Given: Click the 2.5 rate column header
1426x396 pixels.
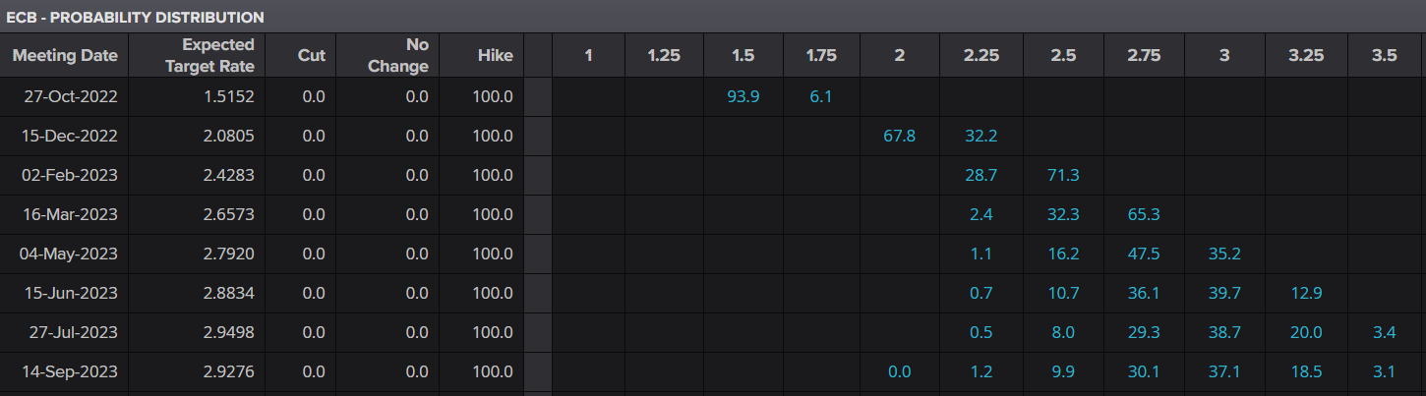Looking at the screenshot, I should pos(1063,56).
